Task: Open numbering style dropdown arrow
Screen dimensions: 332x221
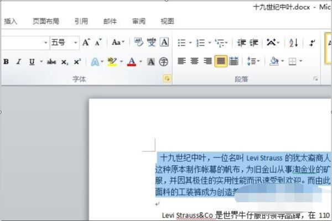Action: click(x=209, y=43)
